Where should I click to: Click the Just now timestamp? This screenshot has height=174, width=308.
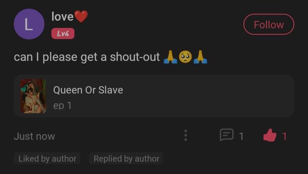(x=34, y=136)
